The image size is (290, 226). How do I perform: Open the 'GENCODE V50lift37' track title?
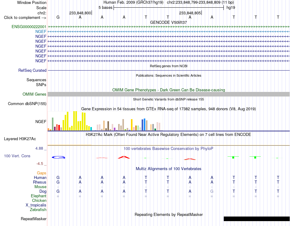click(x=169, y=22)
